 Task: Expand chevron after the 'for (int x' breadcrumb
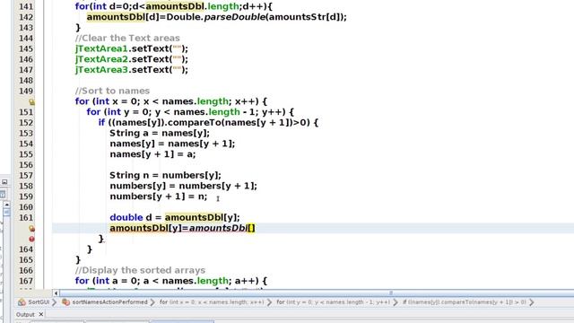269,302
